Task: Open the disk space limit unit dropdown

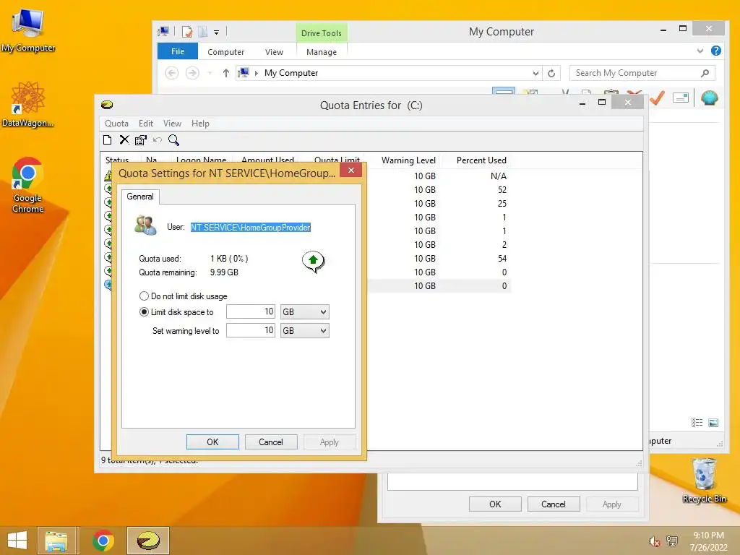Action: [x=305, y=312]
